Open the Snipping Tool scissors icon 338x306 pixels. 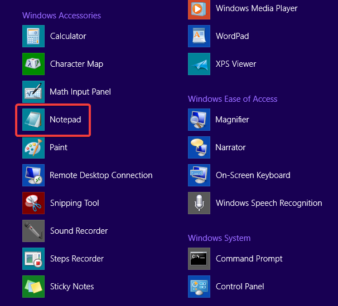click(33, 203)
